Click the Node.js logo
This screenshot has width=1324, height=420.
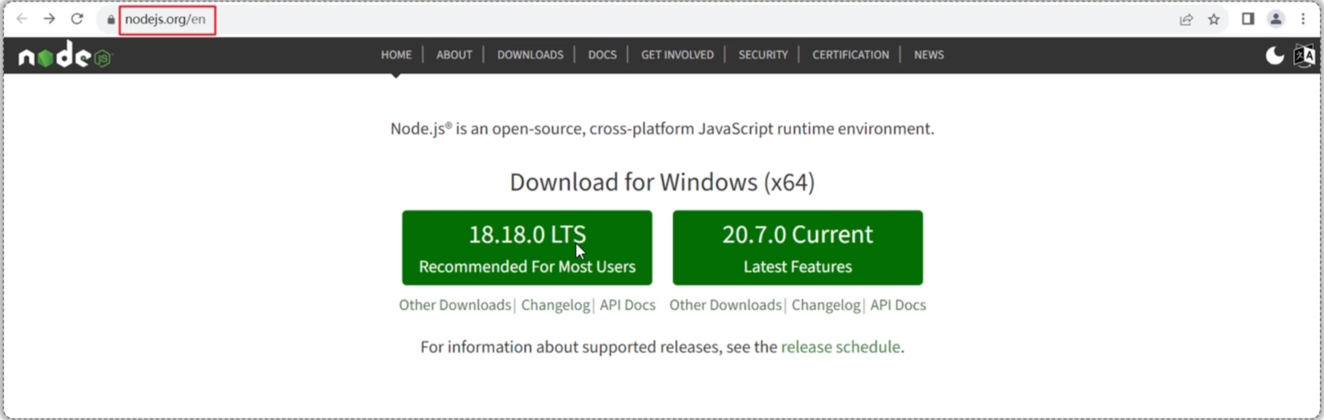(65, 55)
